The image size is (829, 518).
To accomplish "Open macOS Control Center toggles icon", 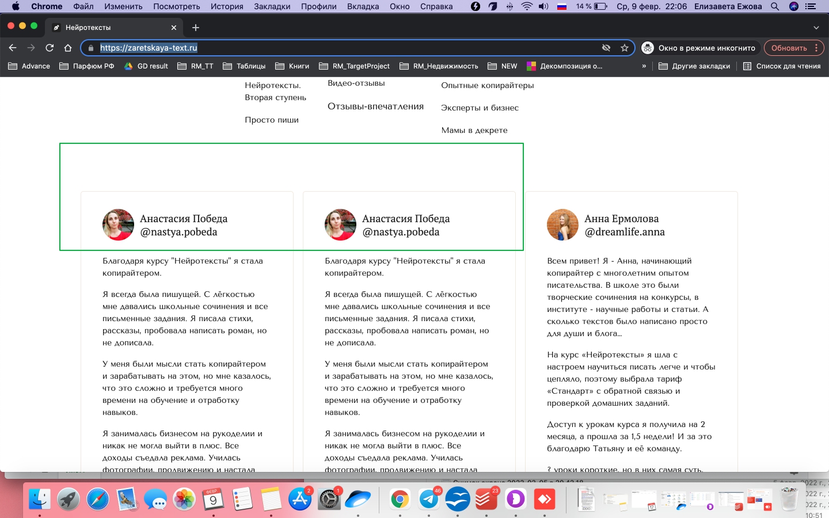I will [811, 6].
